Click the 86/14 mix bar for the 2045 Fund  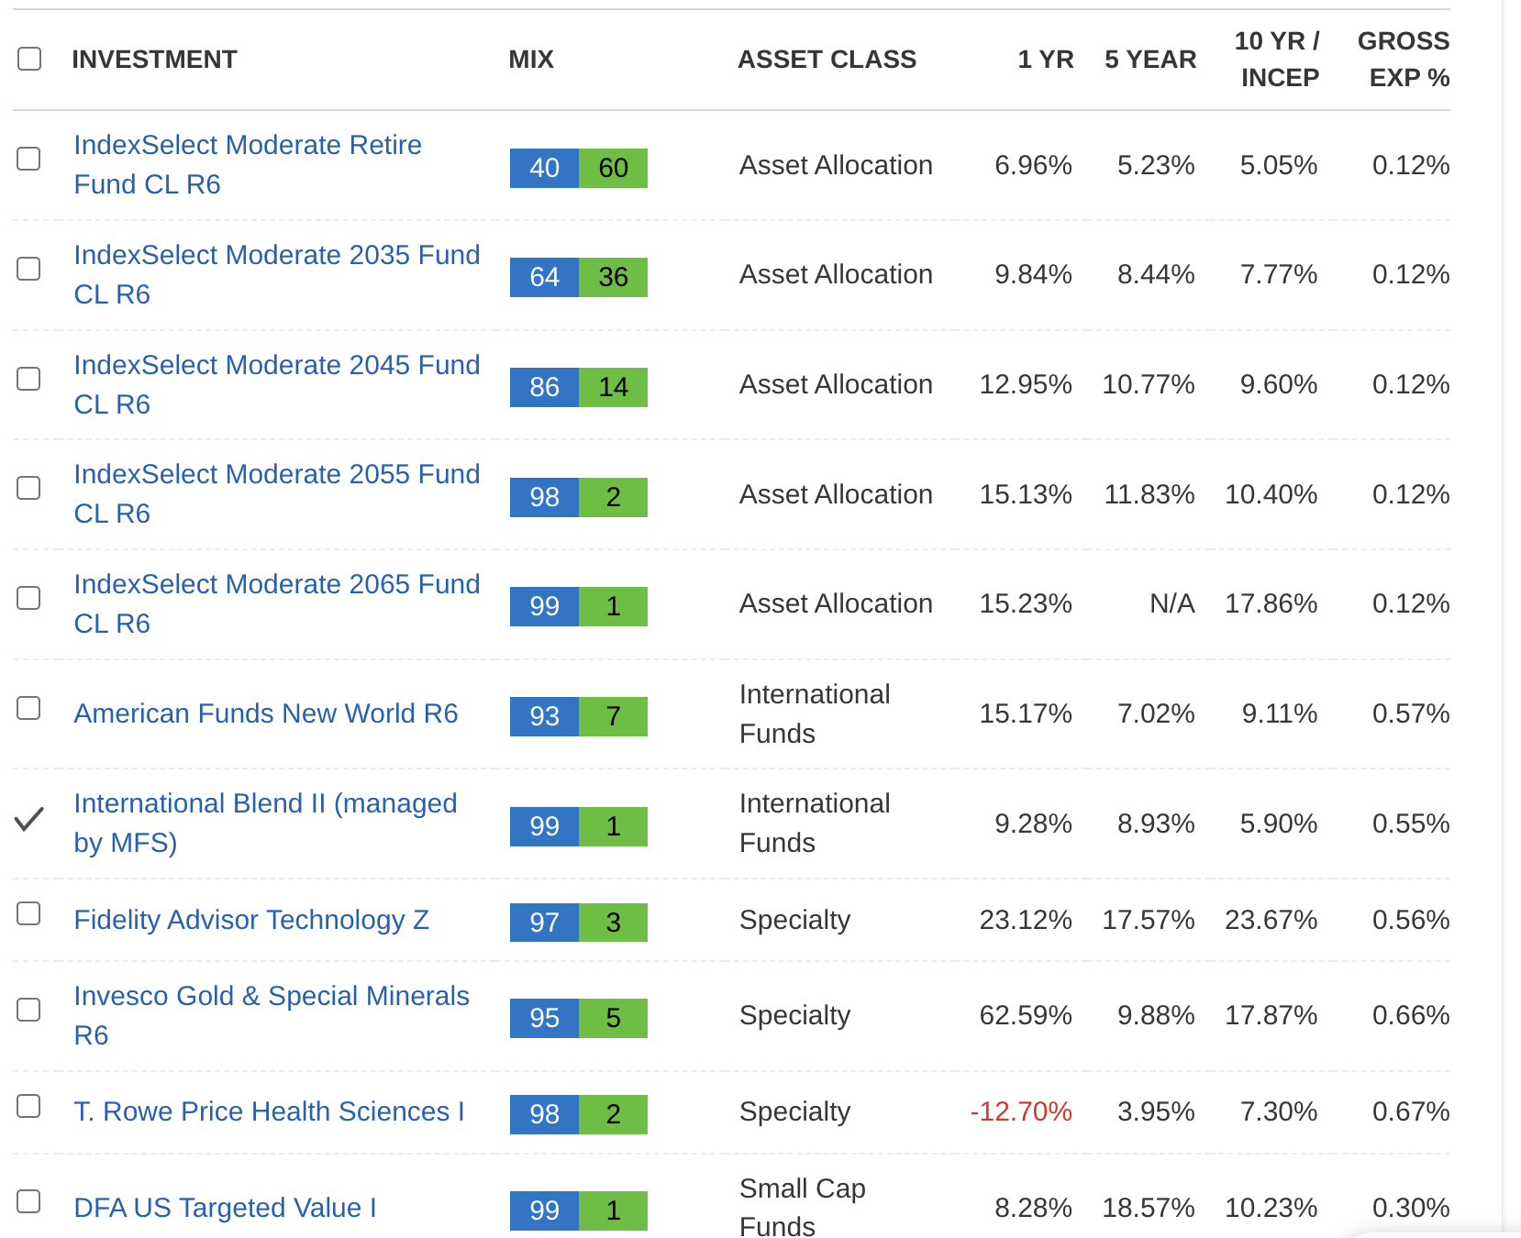(579, 387)
